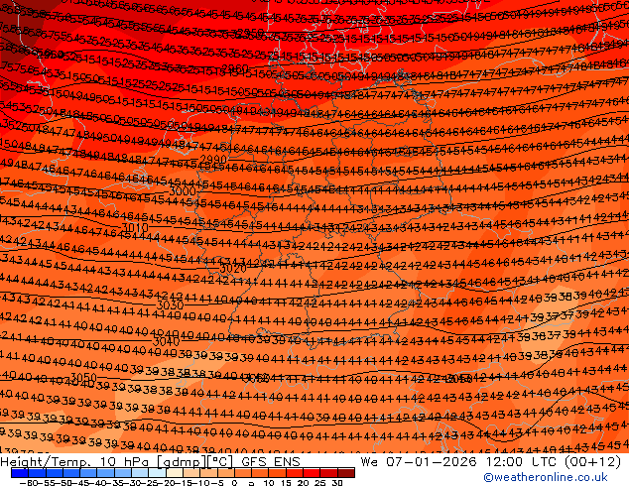Select the legend swatch between -45 and -40
Image resolution: width=629 pixels, height=486 pixels.
(88, 473)
